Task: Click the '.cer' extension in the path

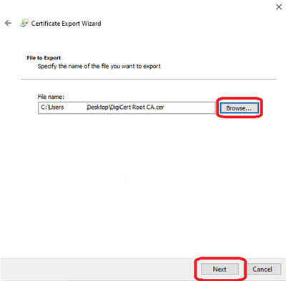Action: [159, 108]
